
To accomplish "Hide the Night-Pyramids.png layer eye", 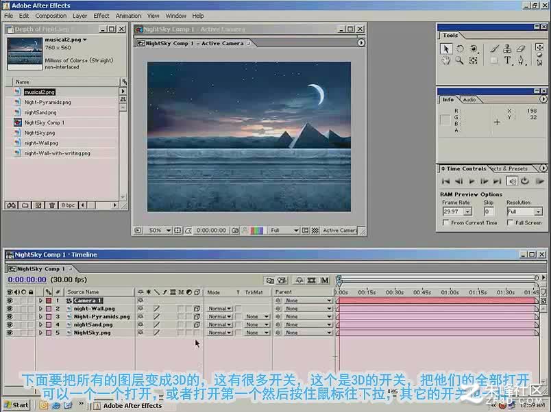I will pyautogui.click(x=10, y=317).
